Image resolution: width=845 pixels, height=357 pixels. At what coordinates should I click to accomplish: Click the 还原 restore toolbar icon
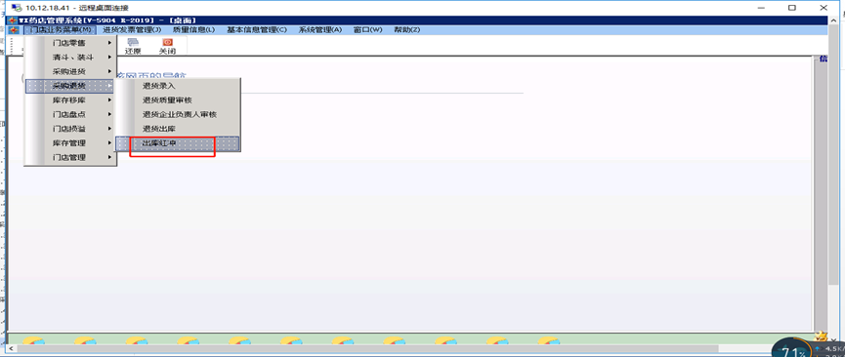pos(133,46)
